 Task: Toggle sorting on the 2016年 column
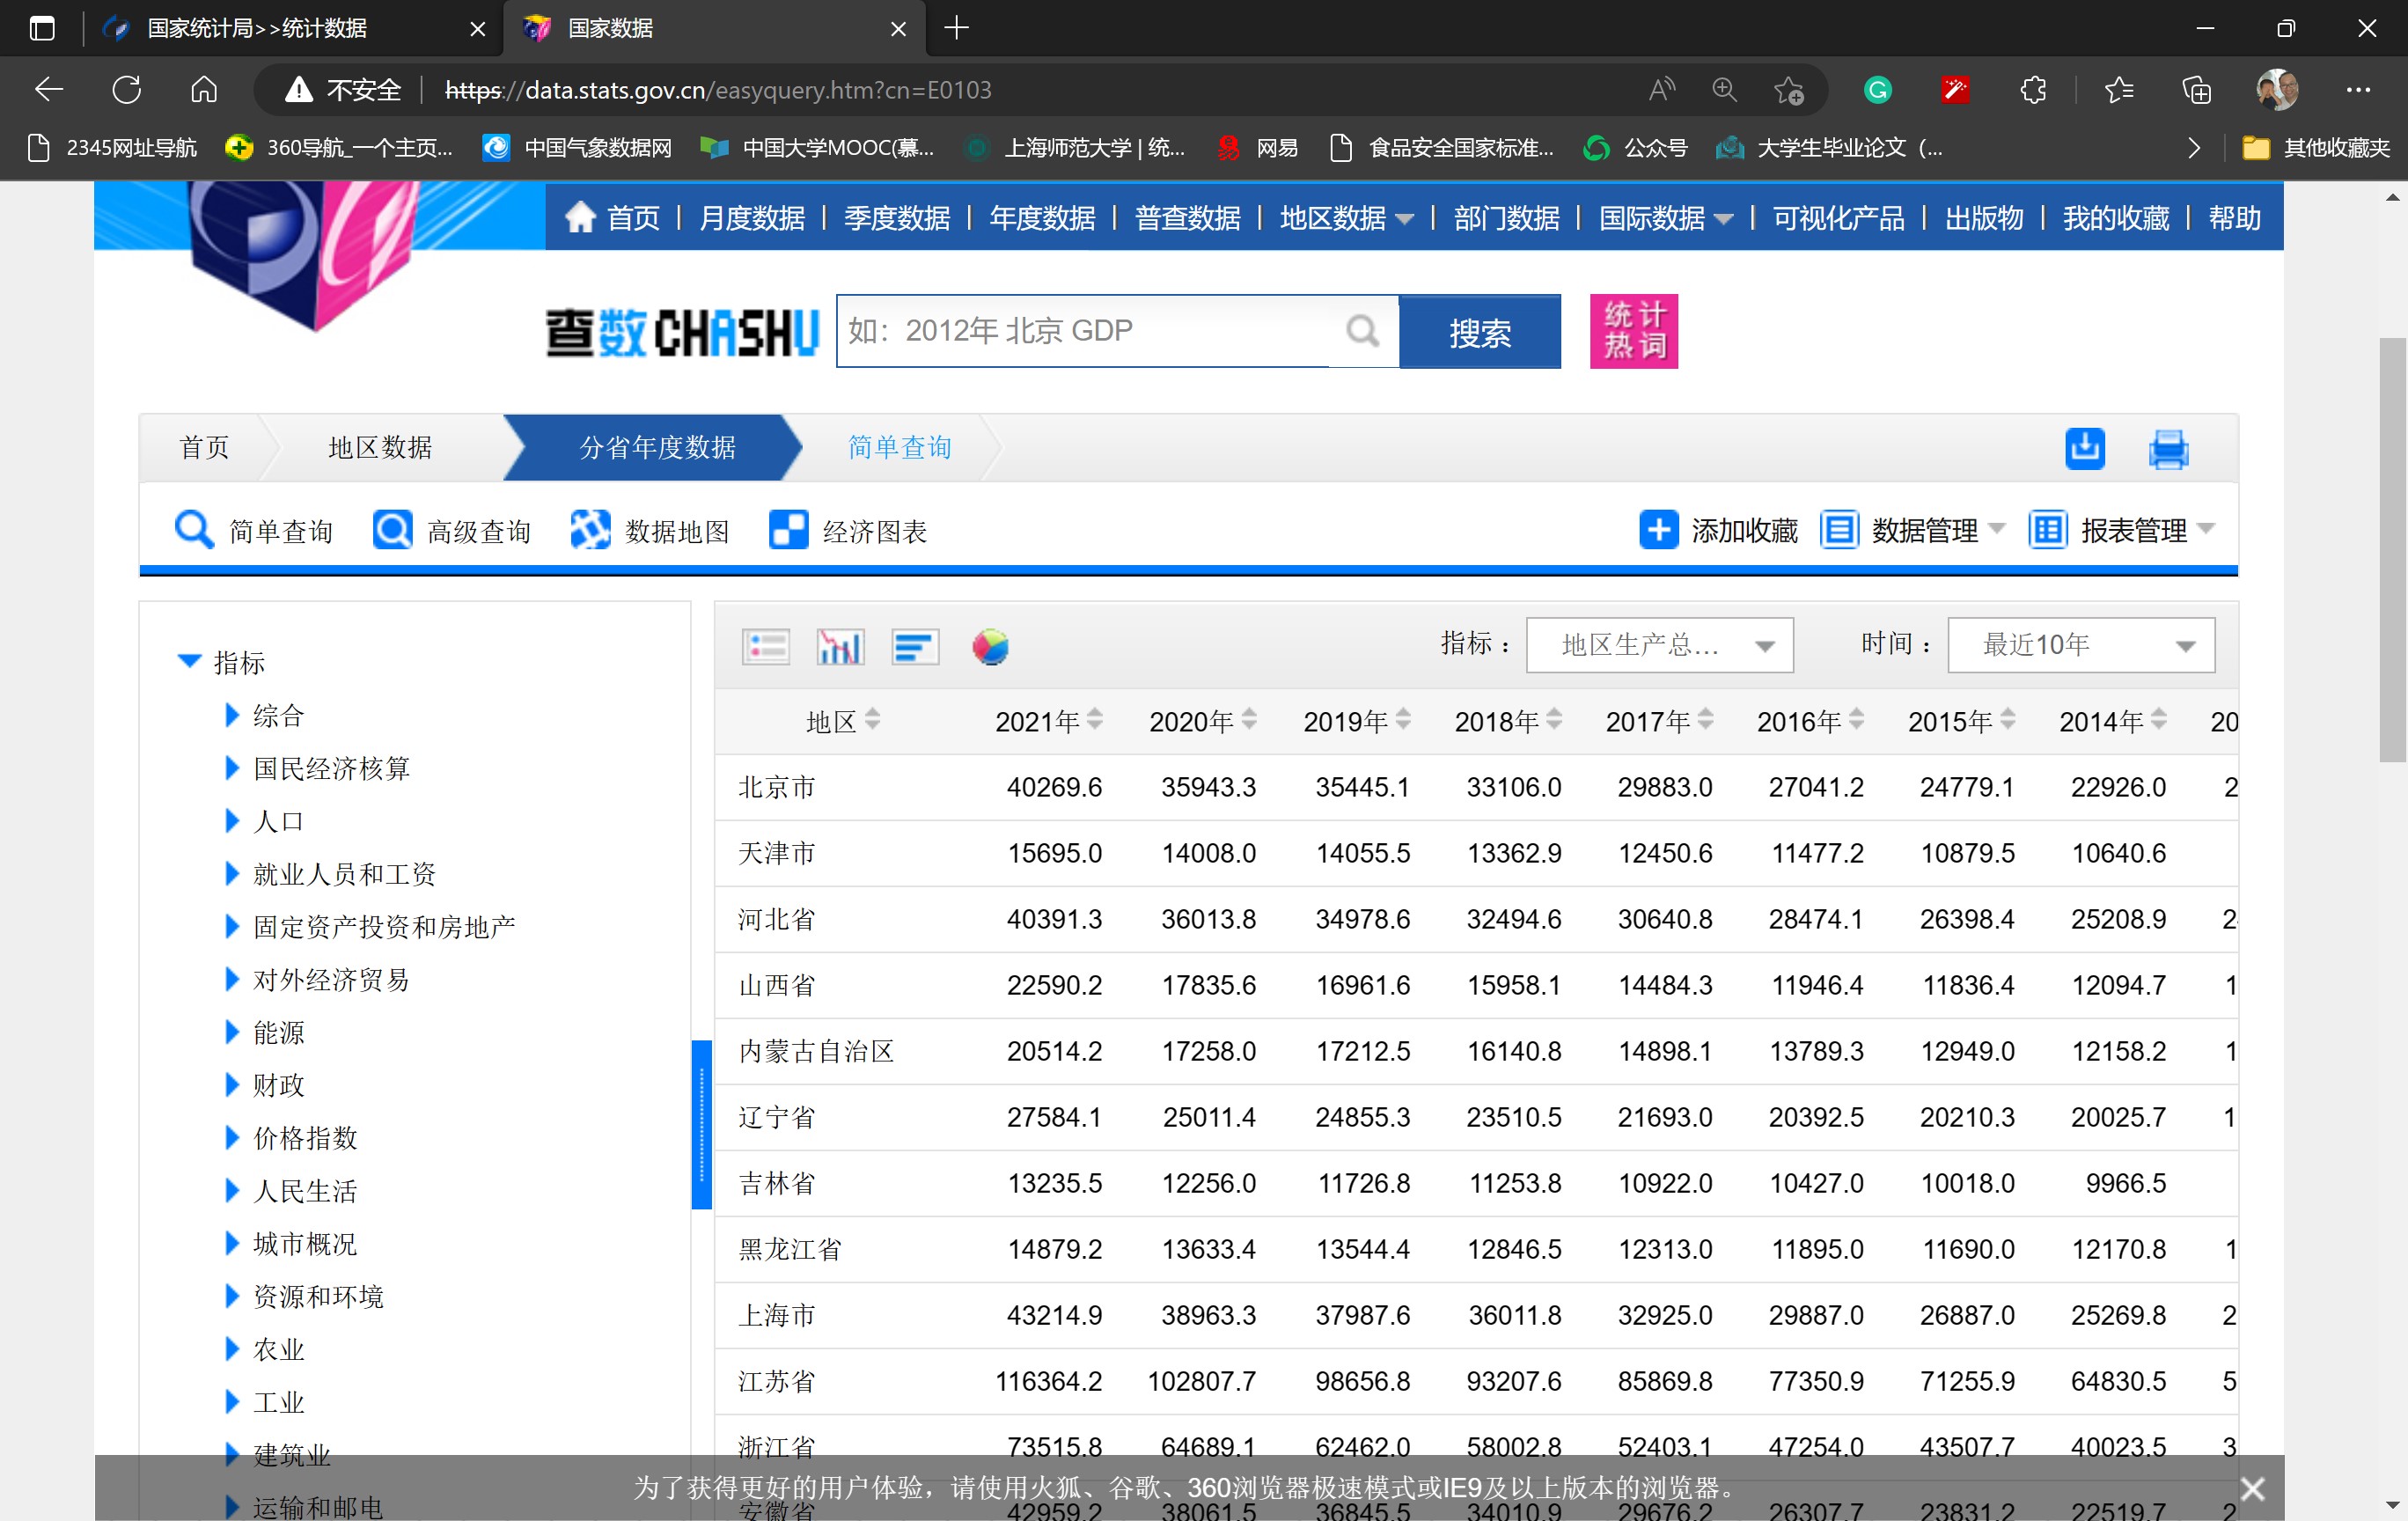[x=1856, y=719]
